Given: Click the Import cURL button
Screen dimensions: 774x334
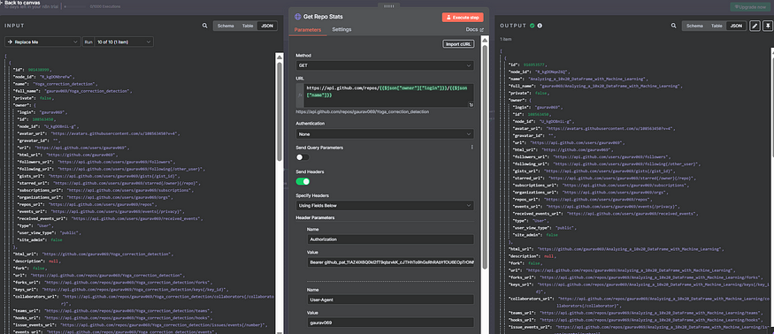Looking at the screenshot, I should tap(458, 44).
